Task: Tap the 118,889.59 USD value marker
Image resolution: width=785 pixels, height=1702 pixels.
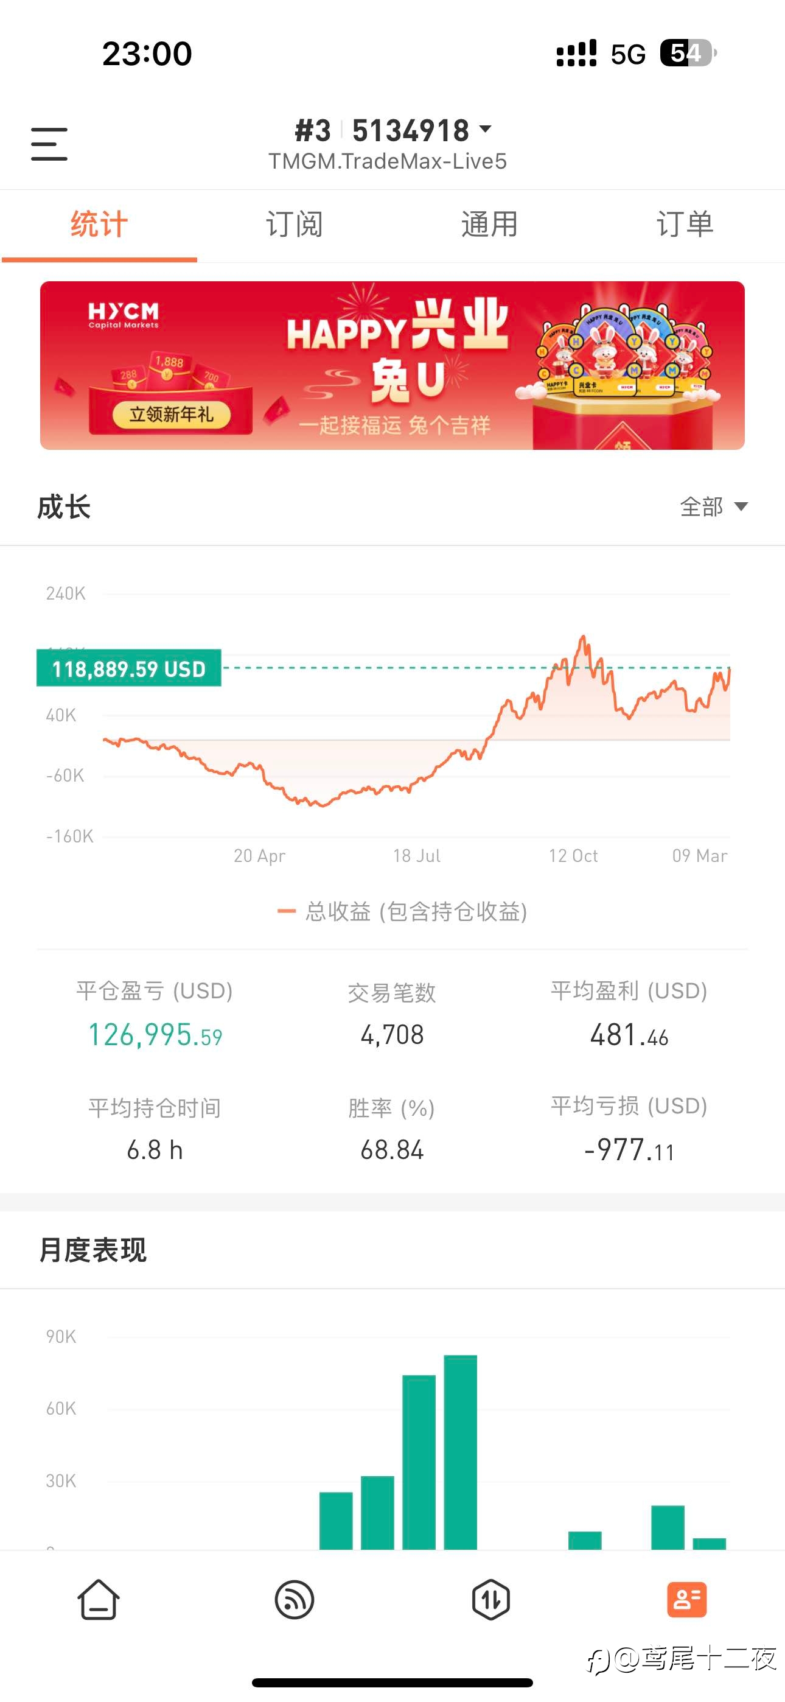Action: [x=129, y=668]
